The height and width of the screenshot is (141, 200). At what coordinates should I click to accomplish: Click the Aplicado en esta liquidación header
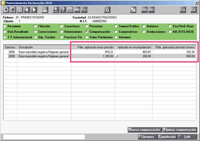click(x=134, y=47)
